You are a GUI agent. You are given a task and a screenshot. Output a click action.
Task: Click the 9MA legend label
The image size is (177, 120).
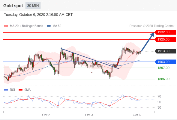[28, 90]
